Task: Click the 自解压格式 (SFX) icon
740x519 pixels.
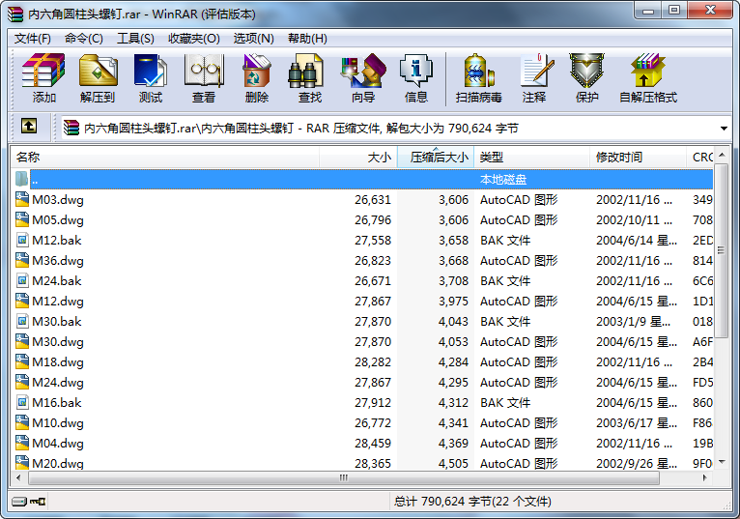Action: [x=648, y=78]
